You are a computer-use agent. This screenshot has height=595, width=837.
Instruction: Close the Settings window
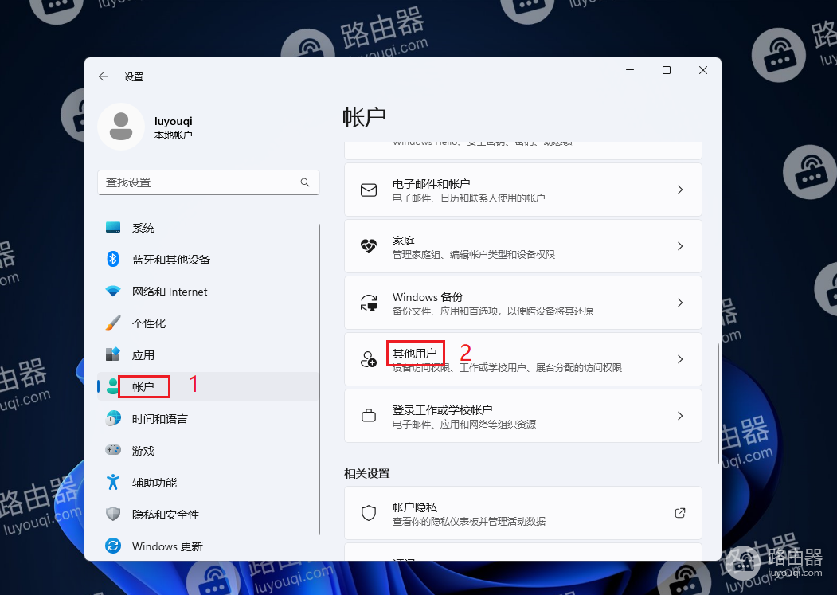(x=703, y=70)
